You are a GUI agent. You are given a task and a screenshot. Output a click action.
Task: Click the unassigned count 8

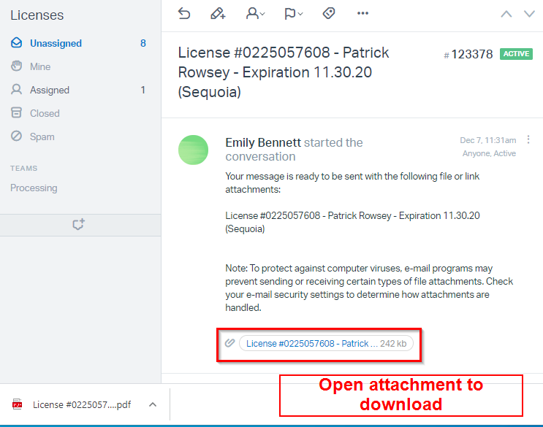tap(143, 43)
